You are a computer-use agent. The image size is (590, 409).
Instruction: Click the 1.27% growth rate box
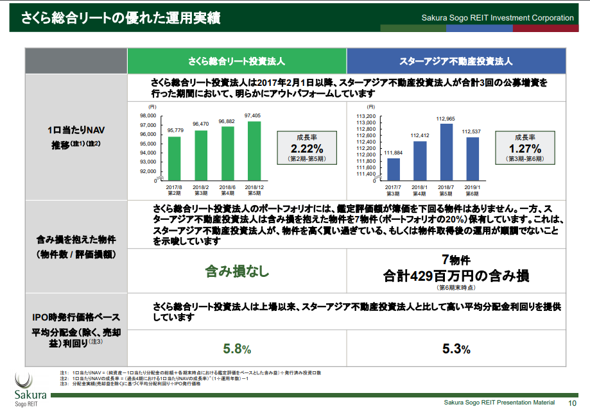(525, 148)
